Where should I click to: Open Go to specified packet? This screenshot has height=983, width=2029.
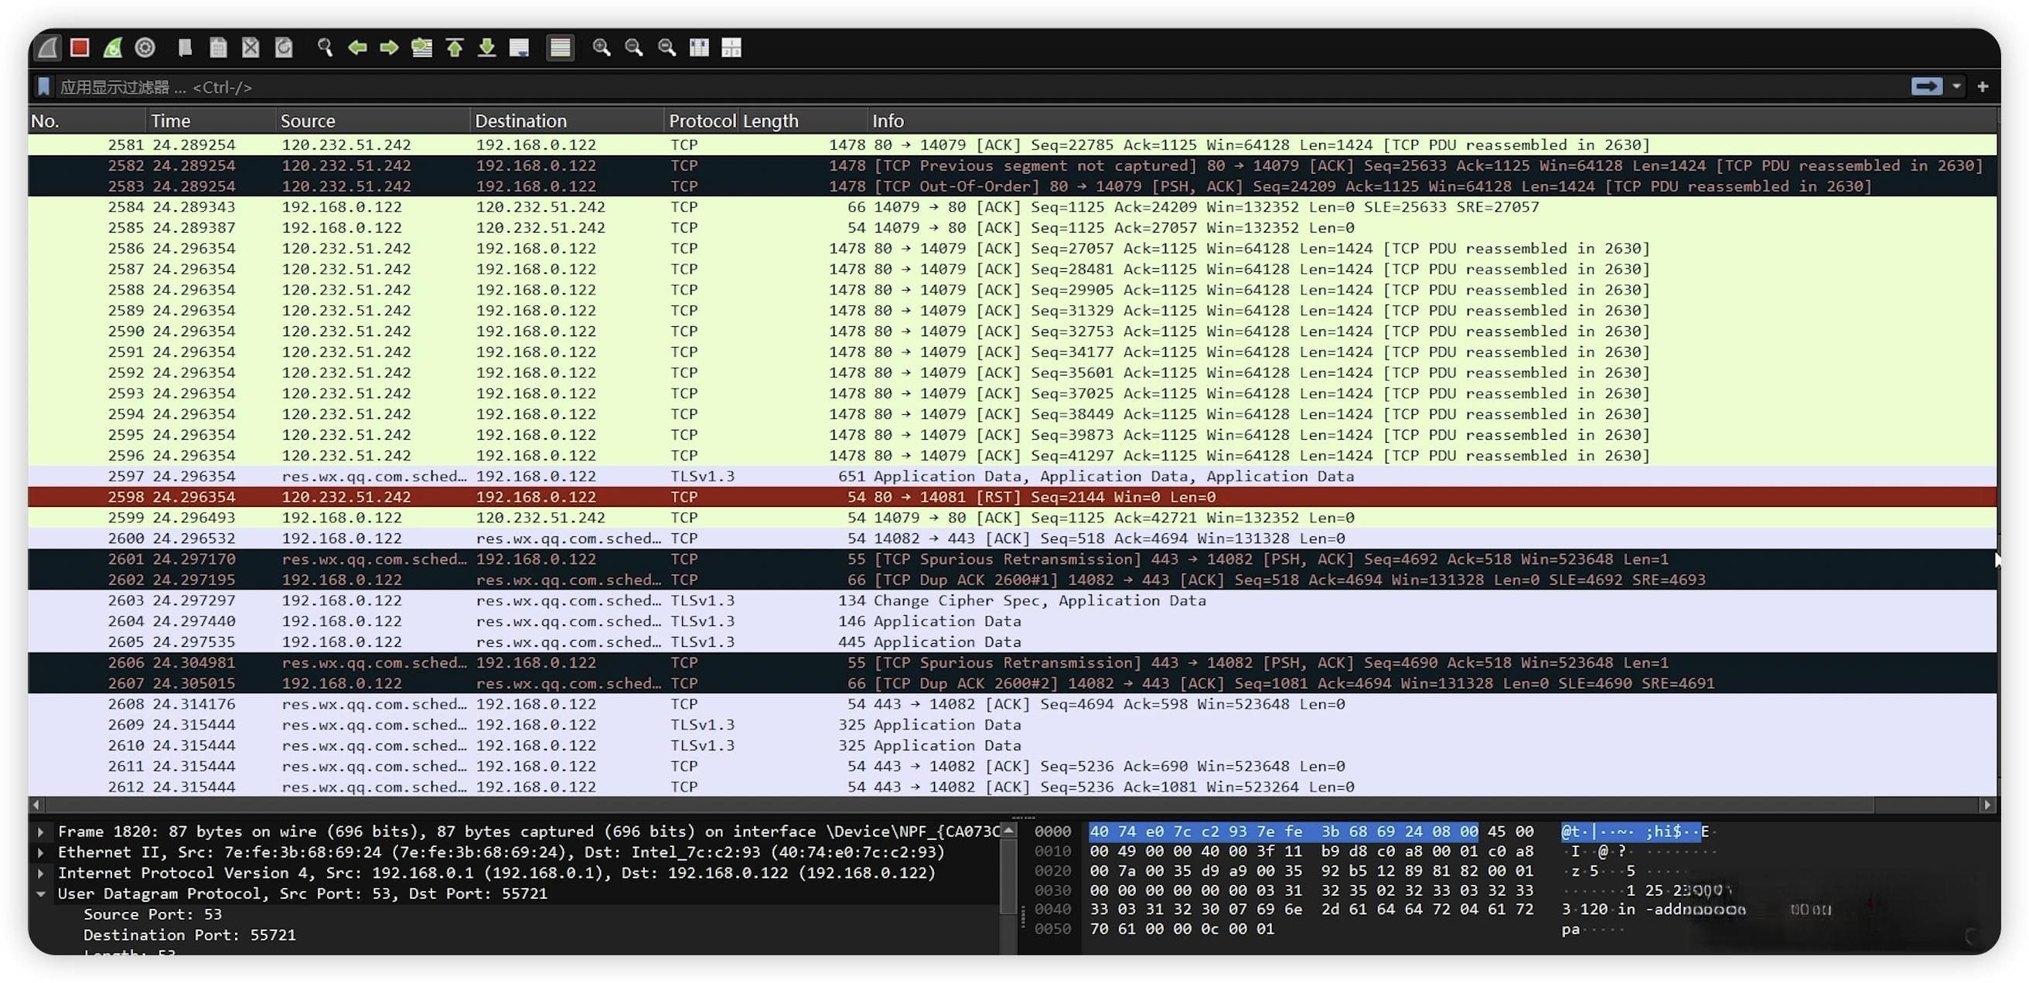click(422, 47)
